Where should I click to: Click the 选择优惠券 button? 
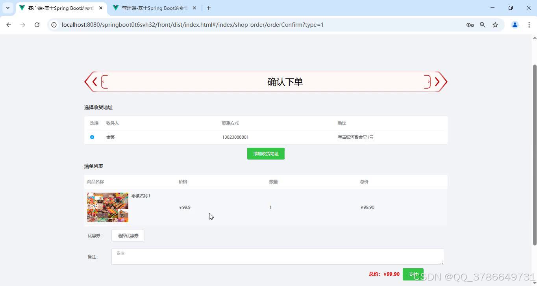tap(128, 236)
